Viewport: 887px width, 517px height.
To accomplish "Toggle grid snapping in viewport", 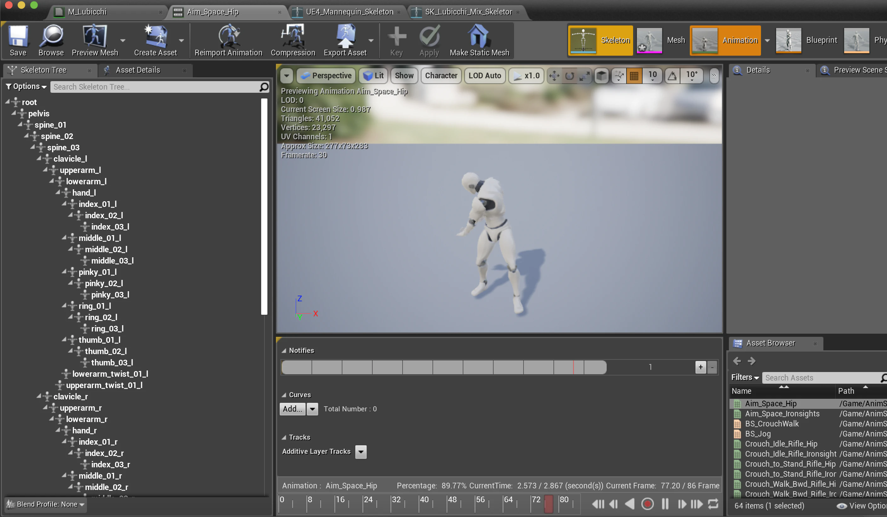I will pyautogui.click(x=634, y=75).
